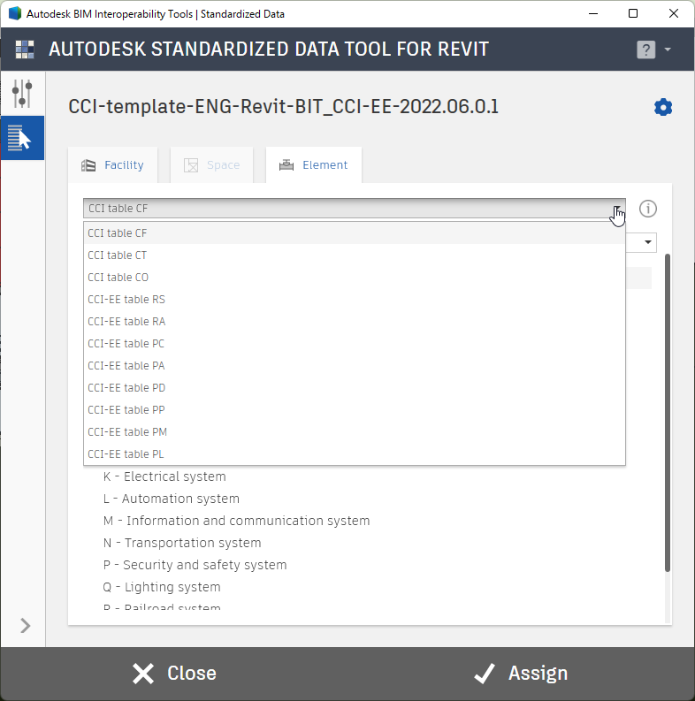Select P - Security and safety system
The height and width of the screenshot is (701, 695).
tap(195, 565)
